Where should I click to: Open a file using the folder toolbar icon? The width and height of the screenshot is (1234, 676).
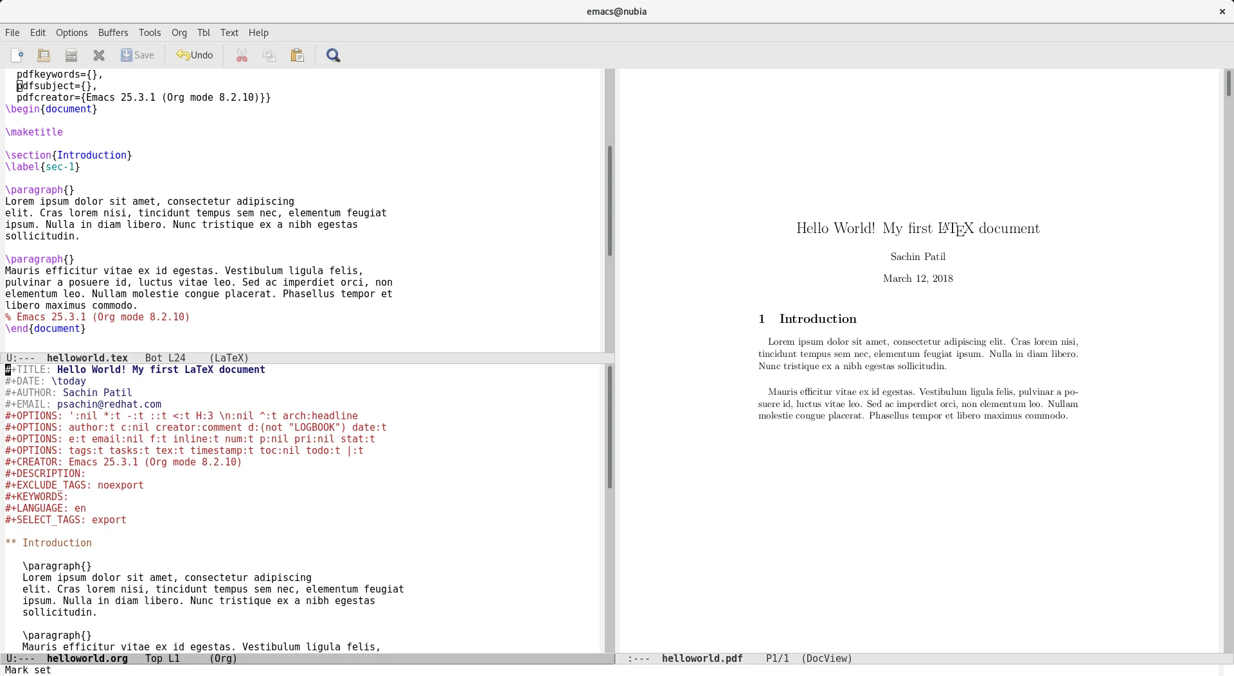tap(43, 55)
